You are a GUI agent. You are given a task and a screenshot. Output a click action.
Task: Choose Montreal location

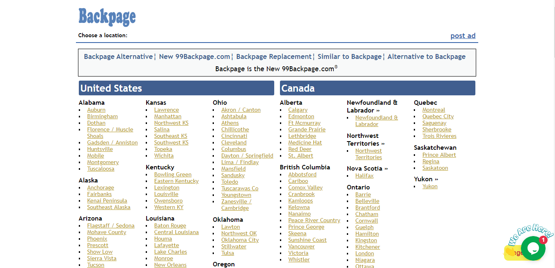click(433, 110)
